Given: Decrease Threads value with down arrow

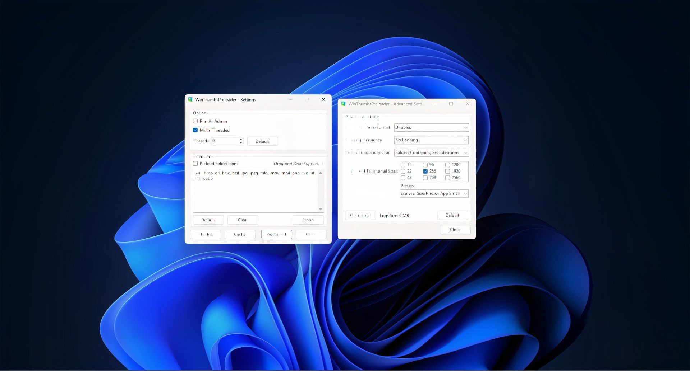Looking at the screenshot, I should point(241,143).
